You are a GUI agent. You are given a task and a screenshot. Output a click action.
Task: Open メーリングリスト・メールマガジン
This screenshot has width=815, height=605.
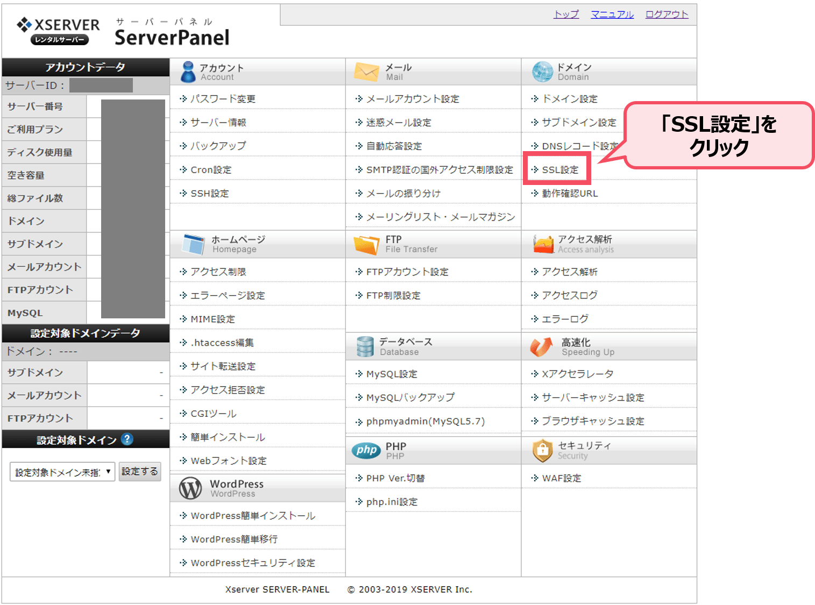pyautogui.click(x=441, y=217)
